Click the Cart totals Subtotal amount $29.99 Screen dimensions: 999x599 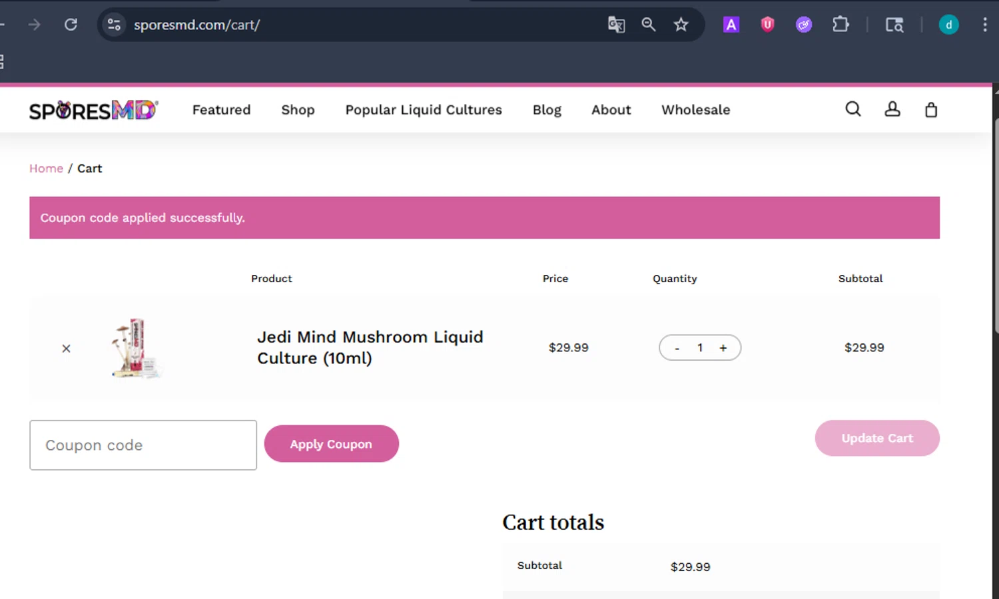pyautogui.click(x=690, y=566)
